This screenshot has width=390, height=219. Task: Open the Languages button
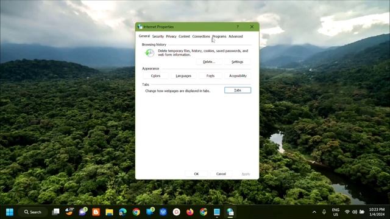point(183,75)
